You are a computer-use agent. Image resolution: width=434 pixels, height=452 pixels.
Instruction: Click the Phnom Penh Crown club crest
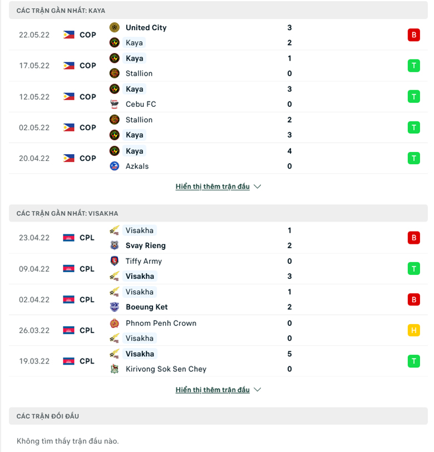[x=115, y=323]
